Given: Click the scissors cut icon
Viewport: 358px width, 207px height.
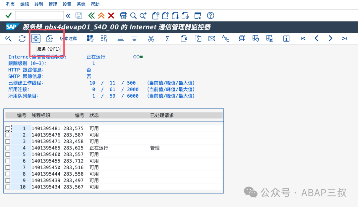Looking at the screenshot, I should point(151,38).
